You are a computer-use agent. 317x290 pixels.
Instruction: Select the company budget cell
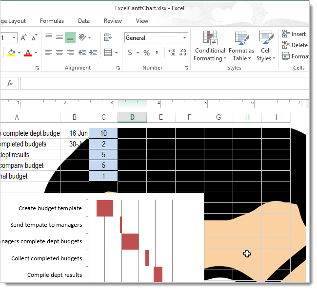click(30, 165)
